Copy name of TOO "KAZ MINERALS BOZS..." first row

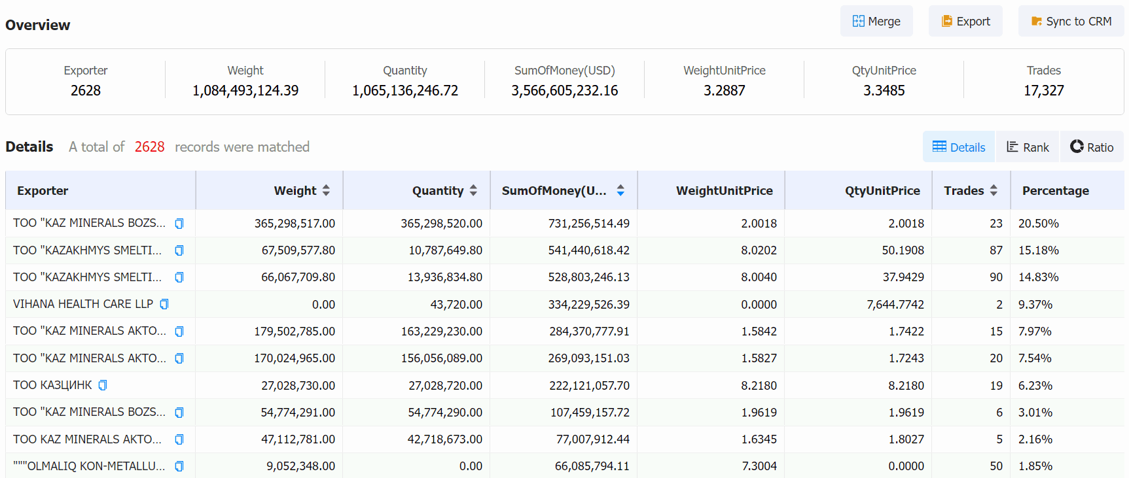tap(179, 224)
